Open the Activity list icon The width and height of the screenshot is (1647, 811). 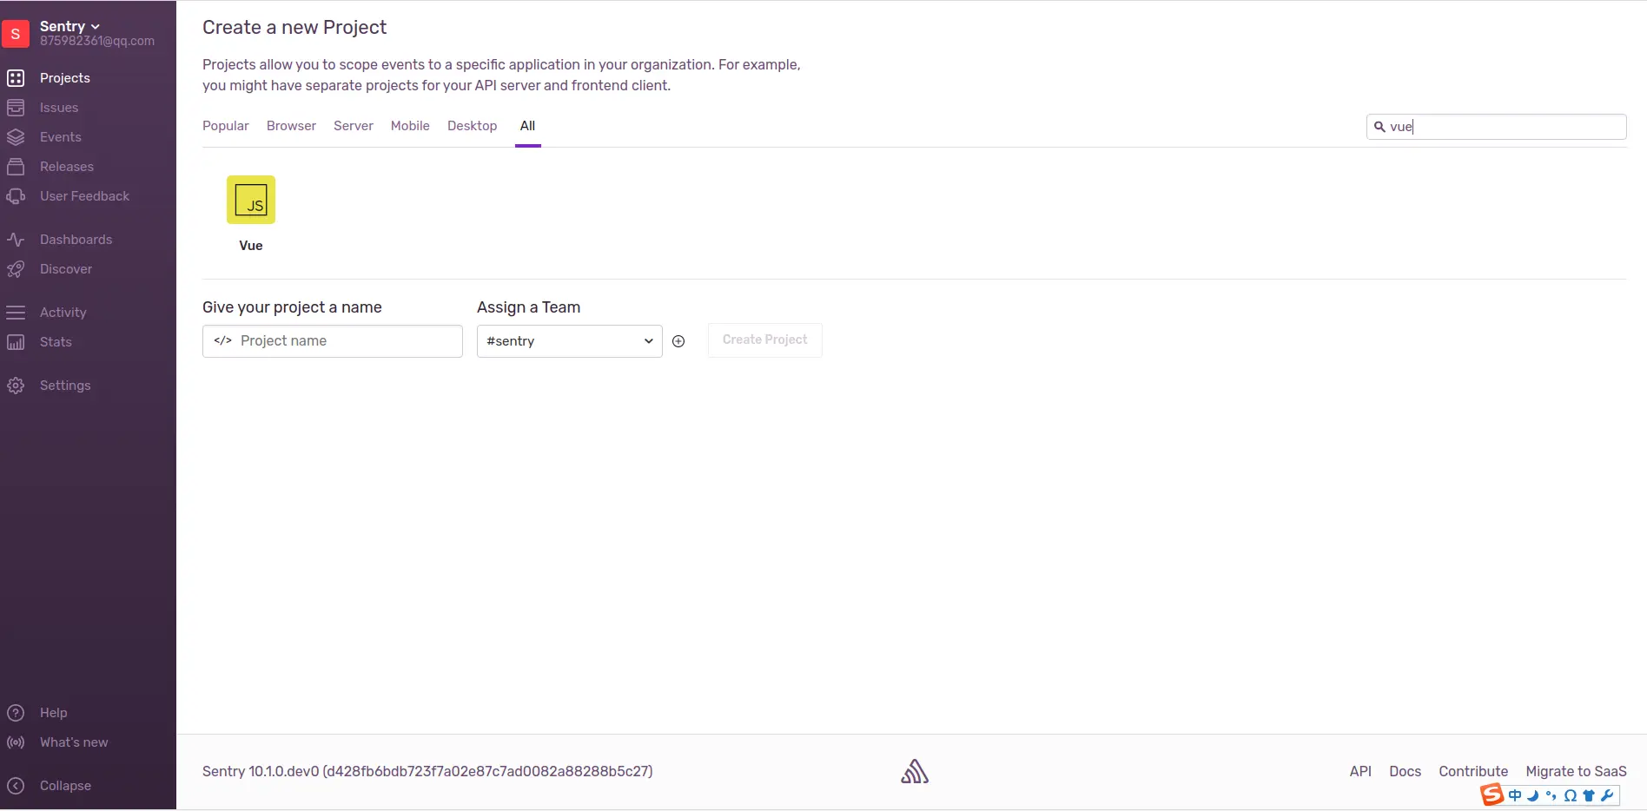(x=16, y=313)
